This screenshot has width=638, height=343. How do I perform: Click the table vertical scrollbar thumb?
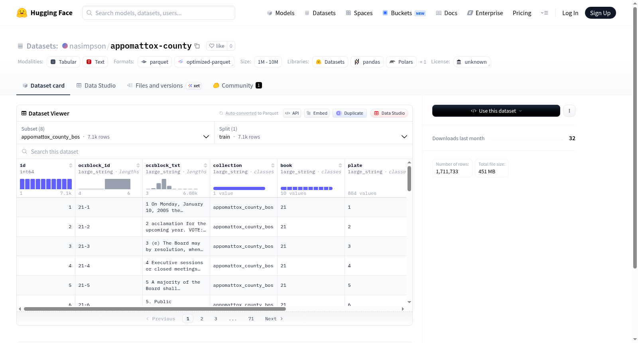coord(409,178)
